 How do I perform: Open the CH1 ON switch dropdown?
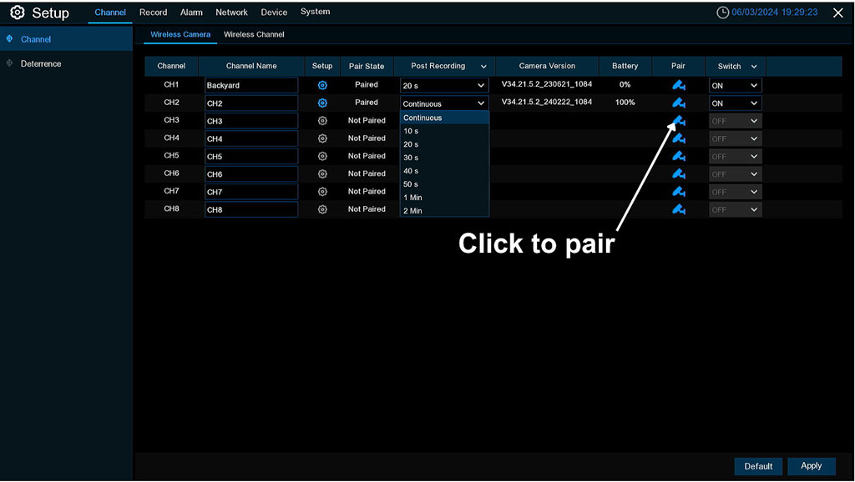point(735,85)
